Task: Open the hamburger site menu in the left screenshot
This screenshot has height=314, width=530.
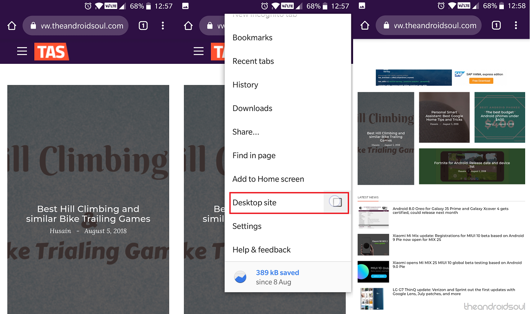Action: pos(22,51)
